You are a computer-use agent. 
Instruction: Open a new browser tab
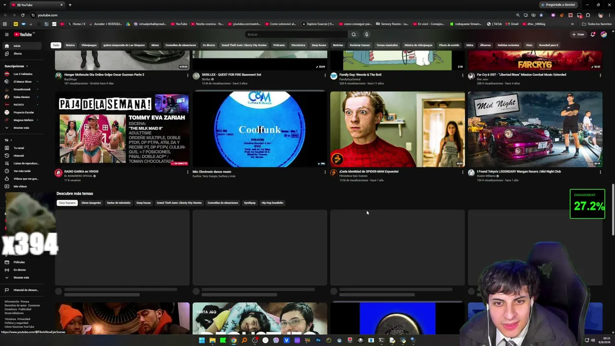click(x=70, y=5)
